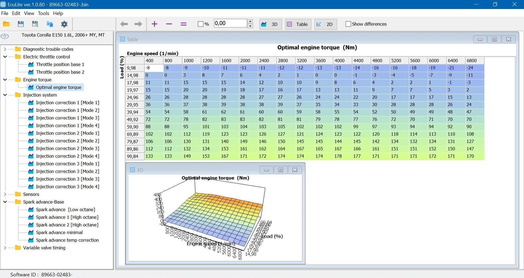Expand the Variable valve timing folder
Viewport: 524px width, 278px height.
pyautogui.click(x=5, y=248)
